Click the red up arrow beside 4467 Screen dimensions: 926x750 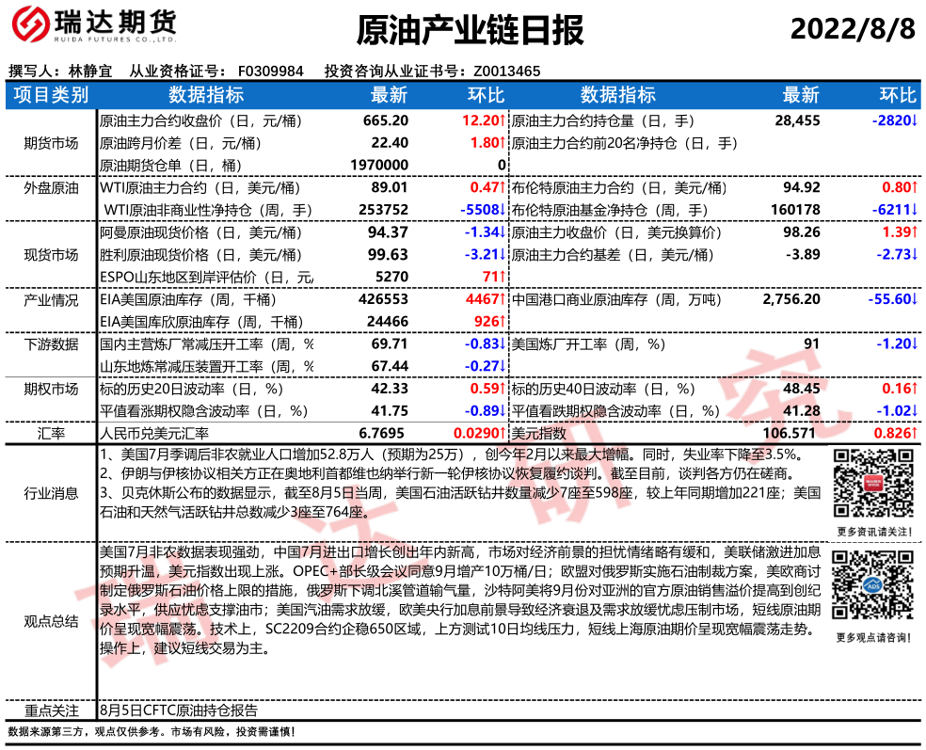pos(504,299)
